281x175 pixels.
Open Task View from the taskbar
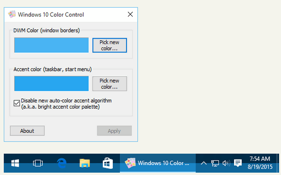(x=38, y=163)
